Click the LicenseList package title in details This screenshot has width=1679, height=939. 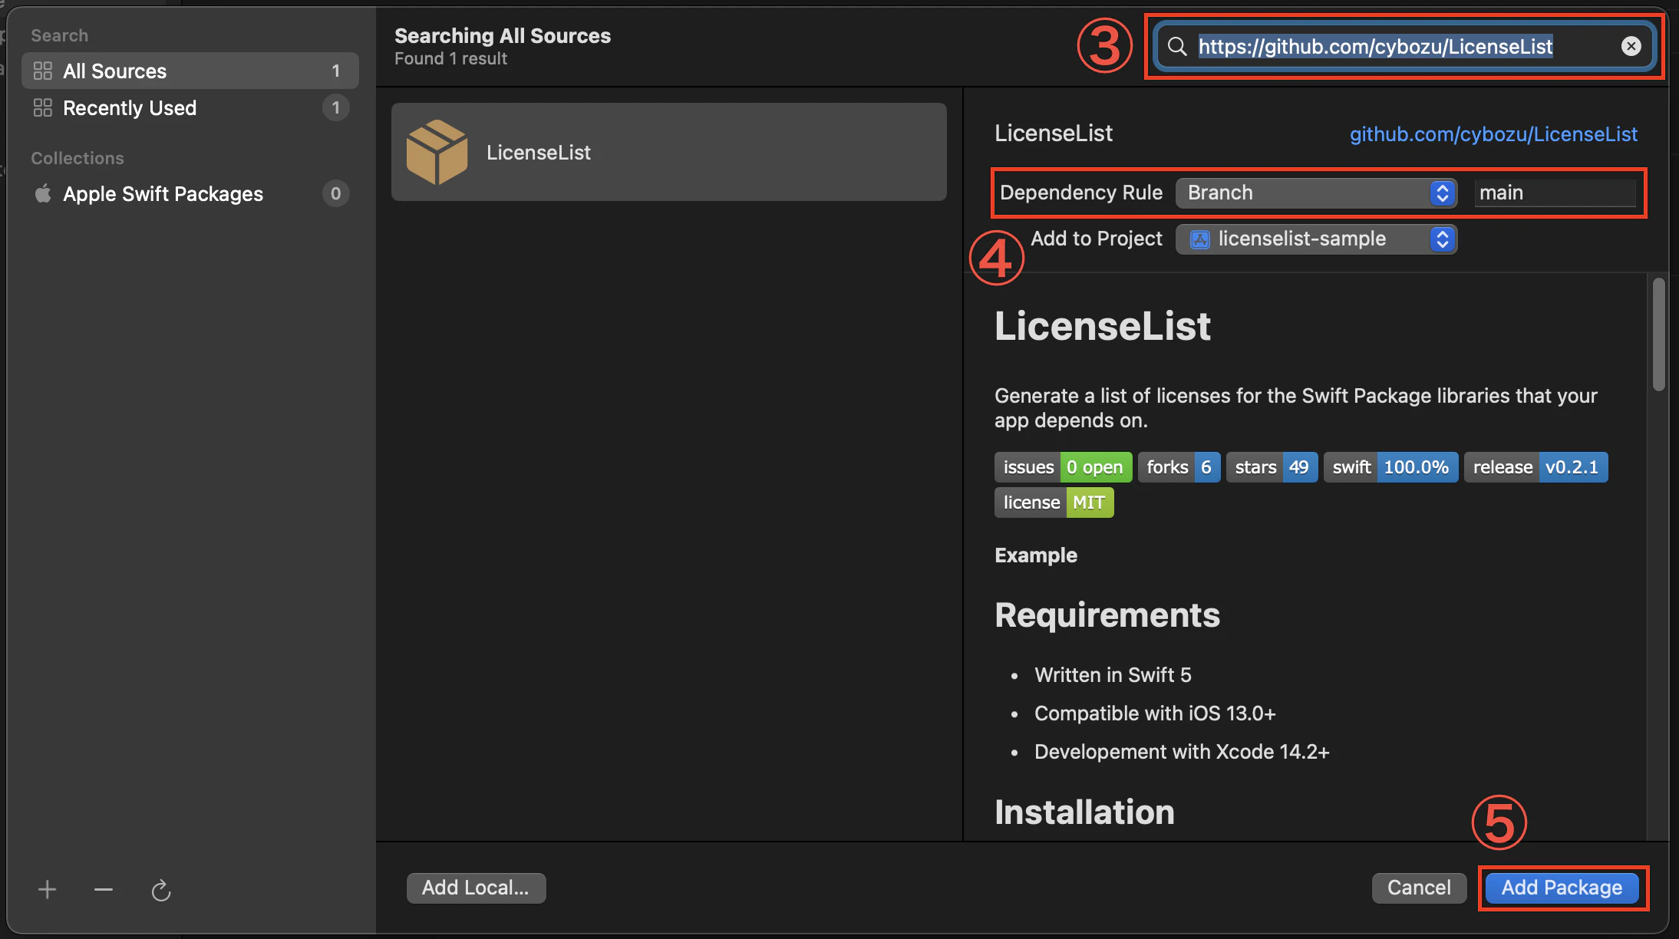(x=1053, y=133)
